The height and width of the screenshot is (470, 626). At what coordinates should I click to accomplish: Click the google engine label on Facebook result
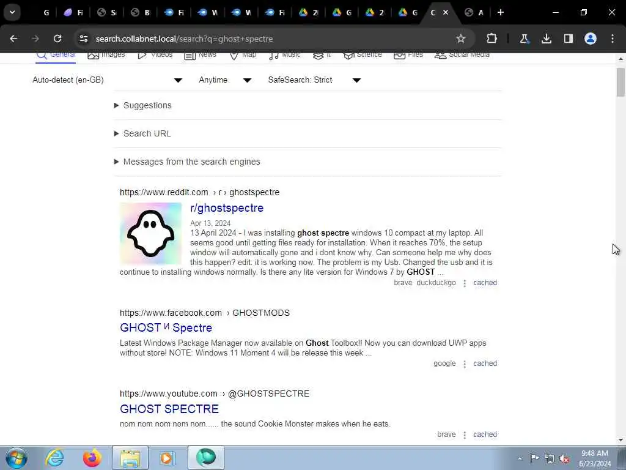[444, 364]
